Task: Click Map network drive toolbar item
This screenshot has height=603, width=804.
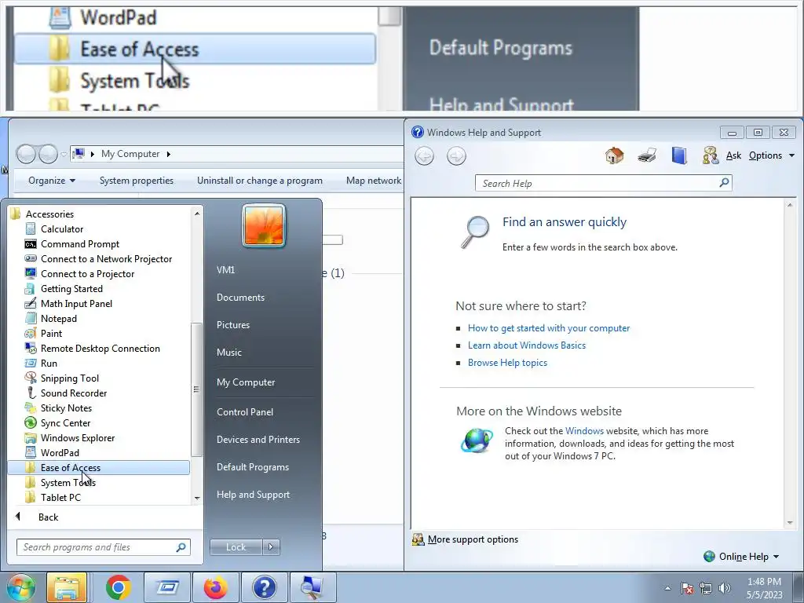Action: point(374,181)
